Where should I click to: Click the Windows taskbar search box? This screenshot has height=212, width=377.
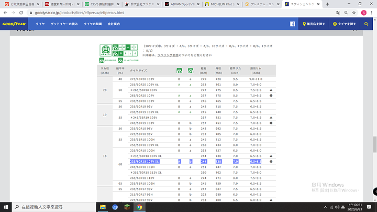[x=54, y=207]
